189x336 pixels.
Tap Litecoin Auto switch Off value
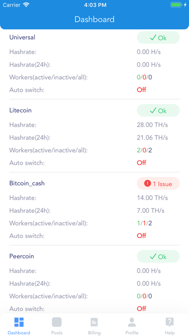(x=141, y=163)
